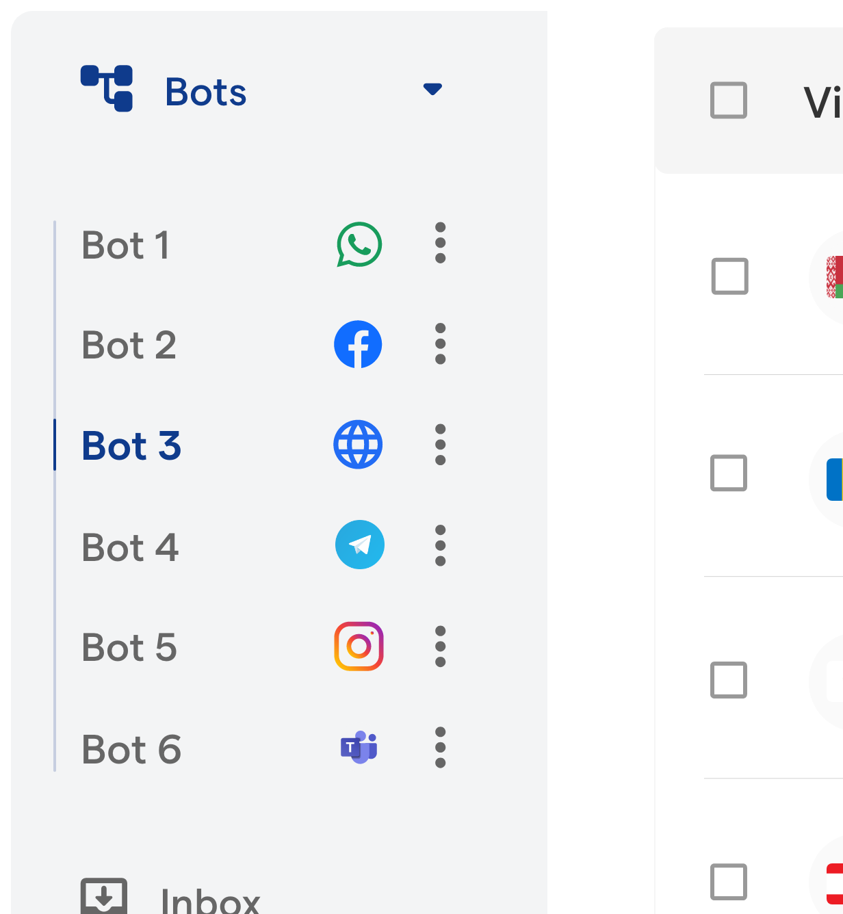Click the Bots flow icon in sidebar header

pos(107,88)
